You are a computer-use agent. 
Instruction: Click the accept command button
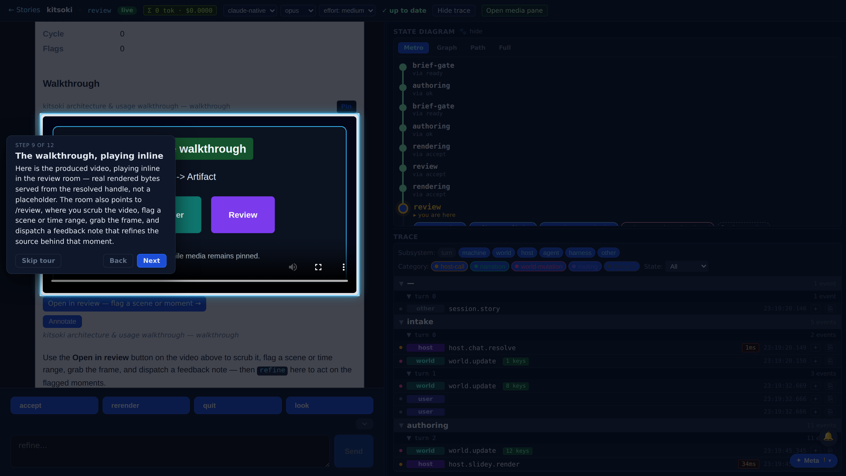point(54,405)
